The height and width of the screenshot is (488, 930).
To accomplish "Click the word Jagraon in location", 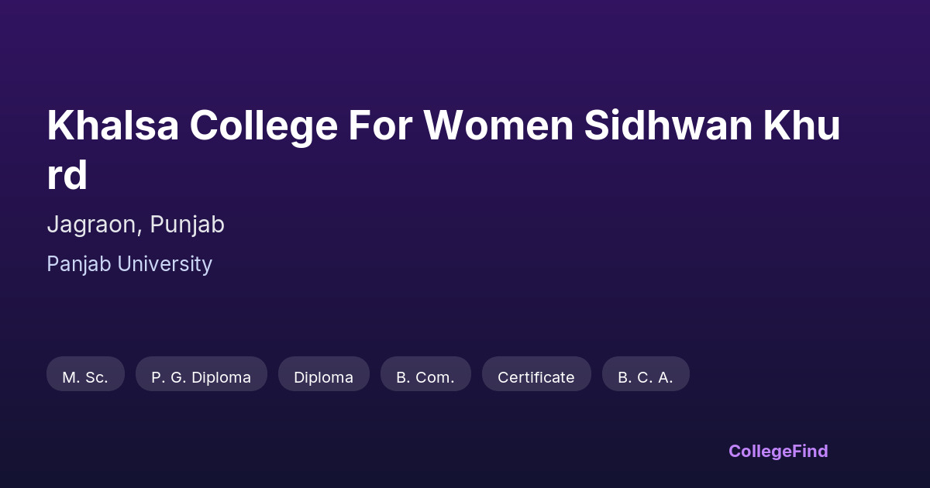I will pos(94,225).
